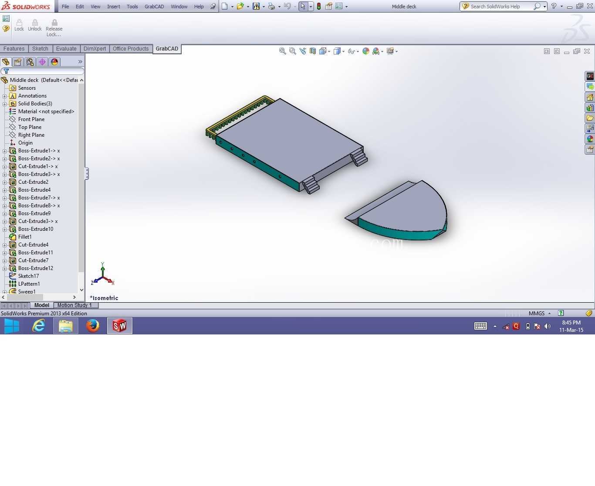Open Firefox from the Windows taskbar

(x=92, y=326)
